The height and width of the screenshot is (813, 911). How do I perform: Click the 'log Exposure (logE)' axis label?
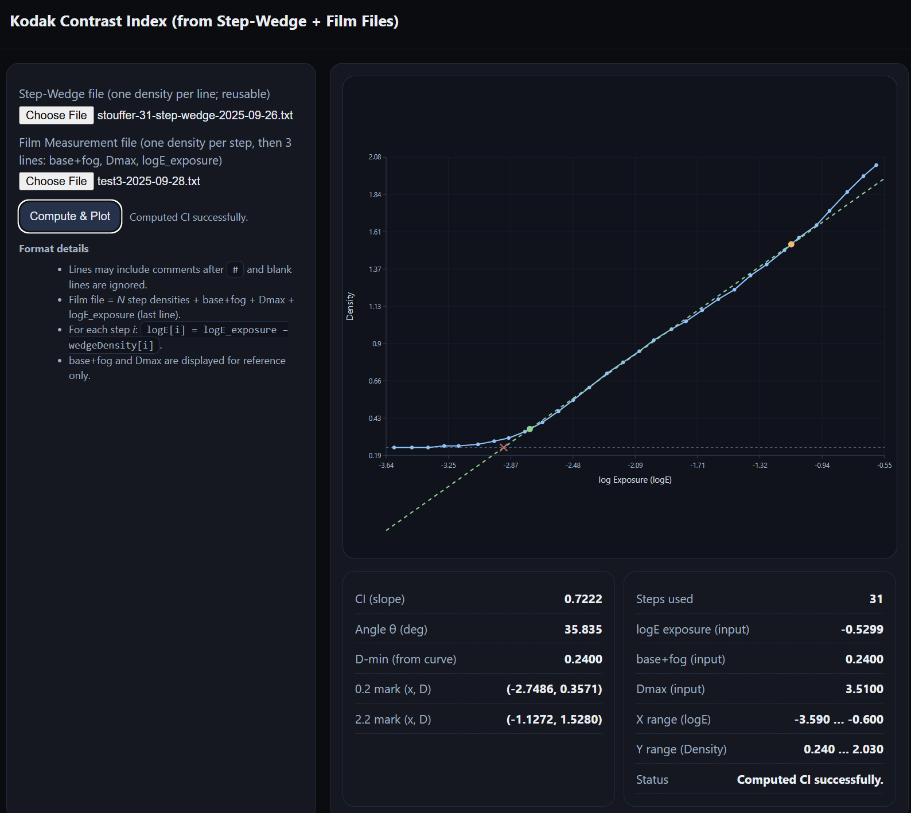[x=634, y=480]
